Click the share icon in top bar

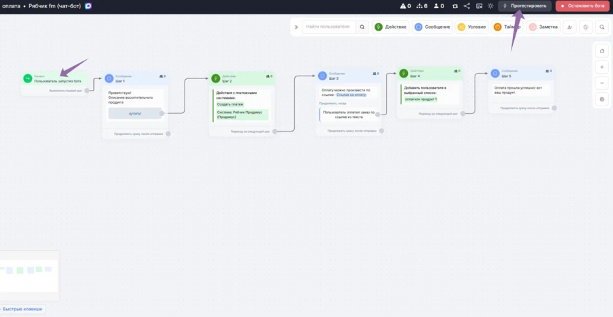(x=467, y=6)
